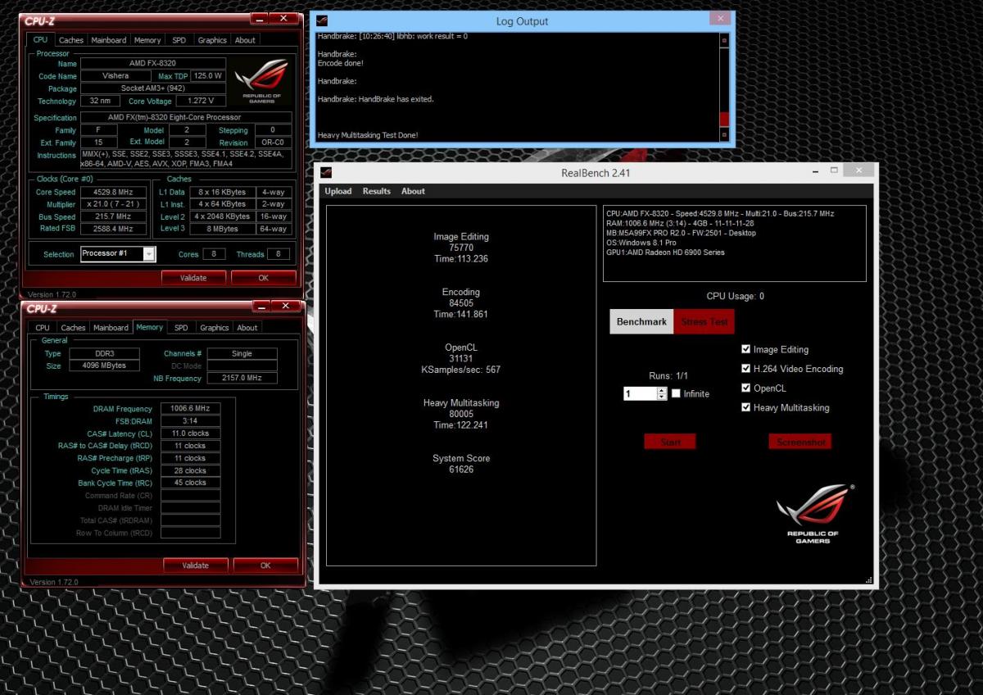Open Caches tab in bottom CPU-Z window
This screenshot has width=983, height=695.
[73, 328]
